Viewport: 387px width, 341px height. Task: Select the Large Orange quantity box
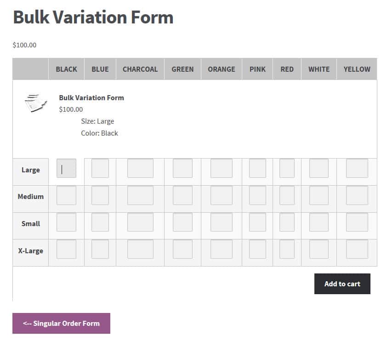221,169
